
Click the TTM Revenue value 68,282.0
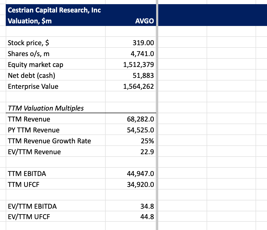coord(131,119)
